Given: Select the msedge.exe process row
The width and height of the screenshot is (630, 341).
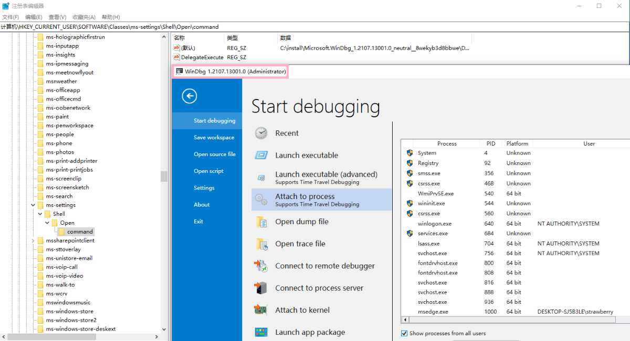Looking at the screenshot, I should pos(516,312).
